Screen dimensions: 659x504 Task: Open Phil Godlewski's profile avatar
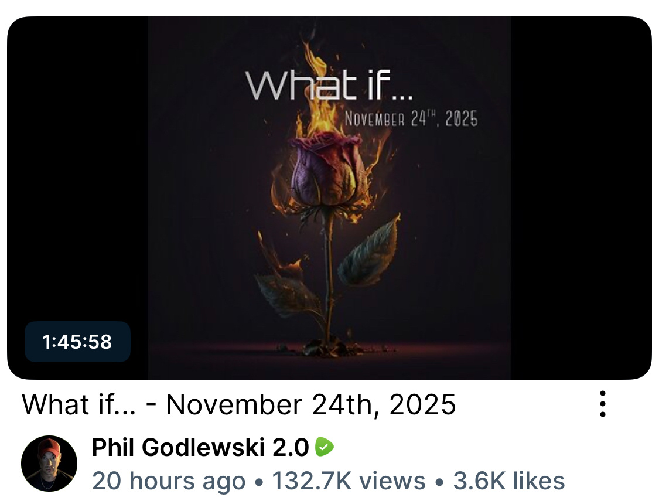point(49,464)
